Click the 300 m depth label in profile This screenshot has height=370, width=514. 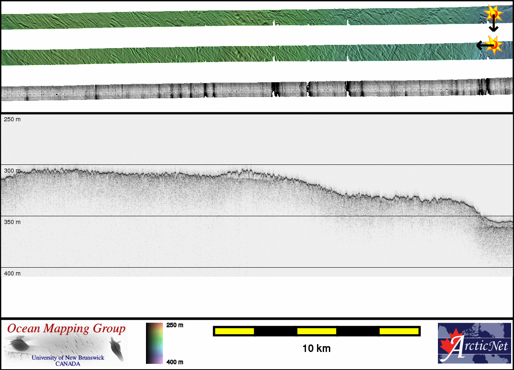pos(12,171)
